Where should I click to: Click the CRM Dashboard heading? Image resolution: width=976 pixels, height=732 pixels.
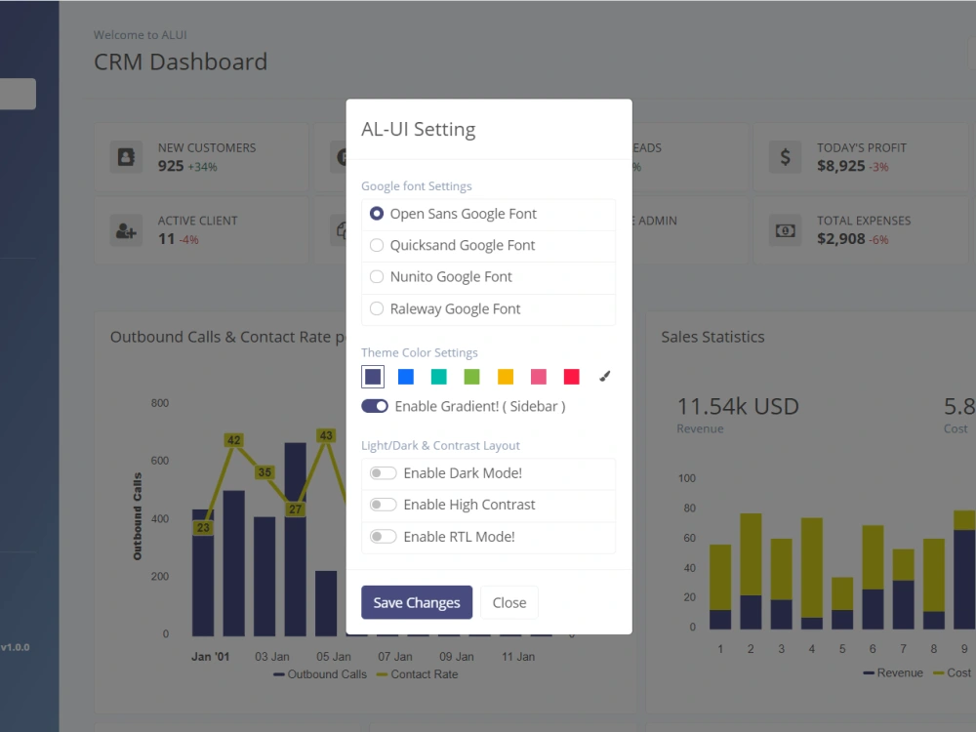point(181,61)
